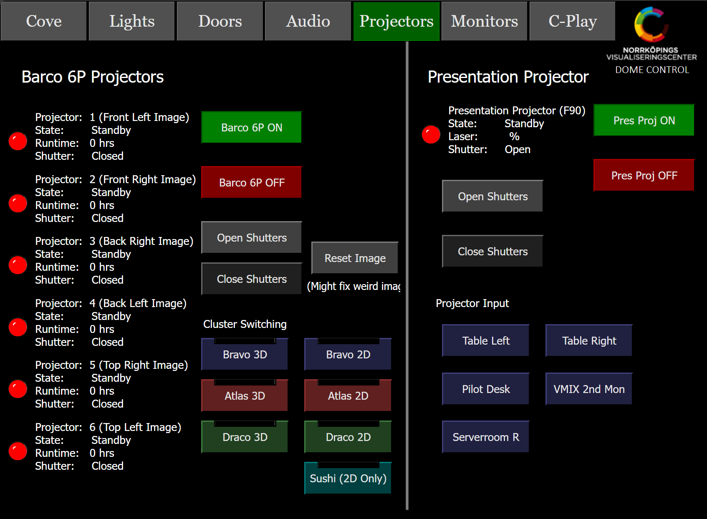
Task: Click the '3 (Back Right Image)' label
Action: 141,241
